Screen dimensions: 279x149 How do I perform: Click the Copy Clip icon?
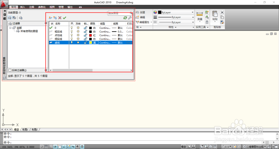(222, 17)
